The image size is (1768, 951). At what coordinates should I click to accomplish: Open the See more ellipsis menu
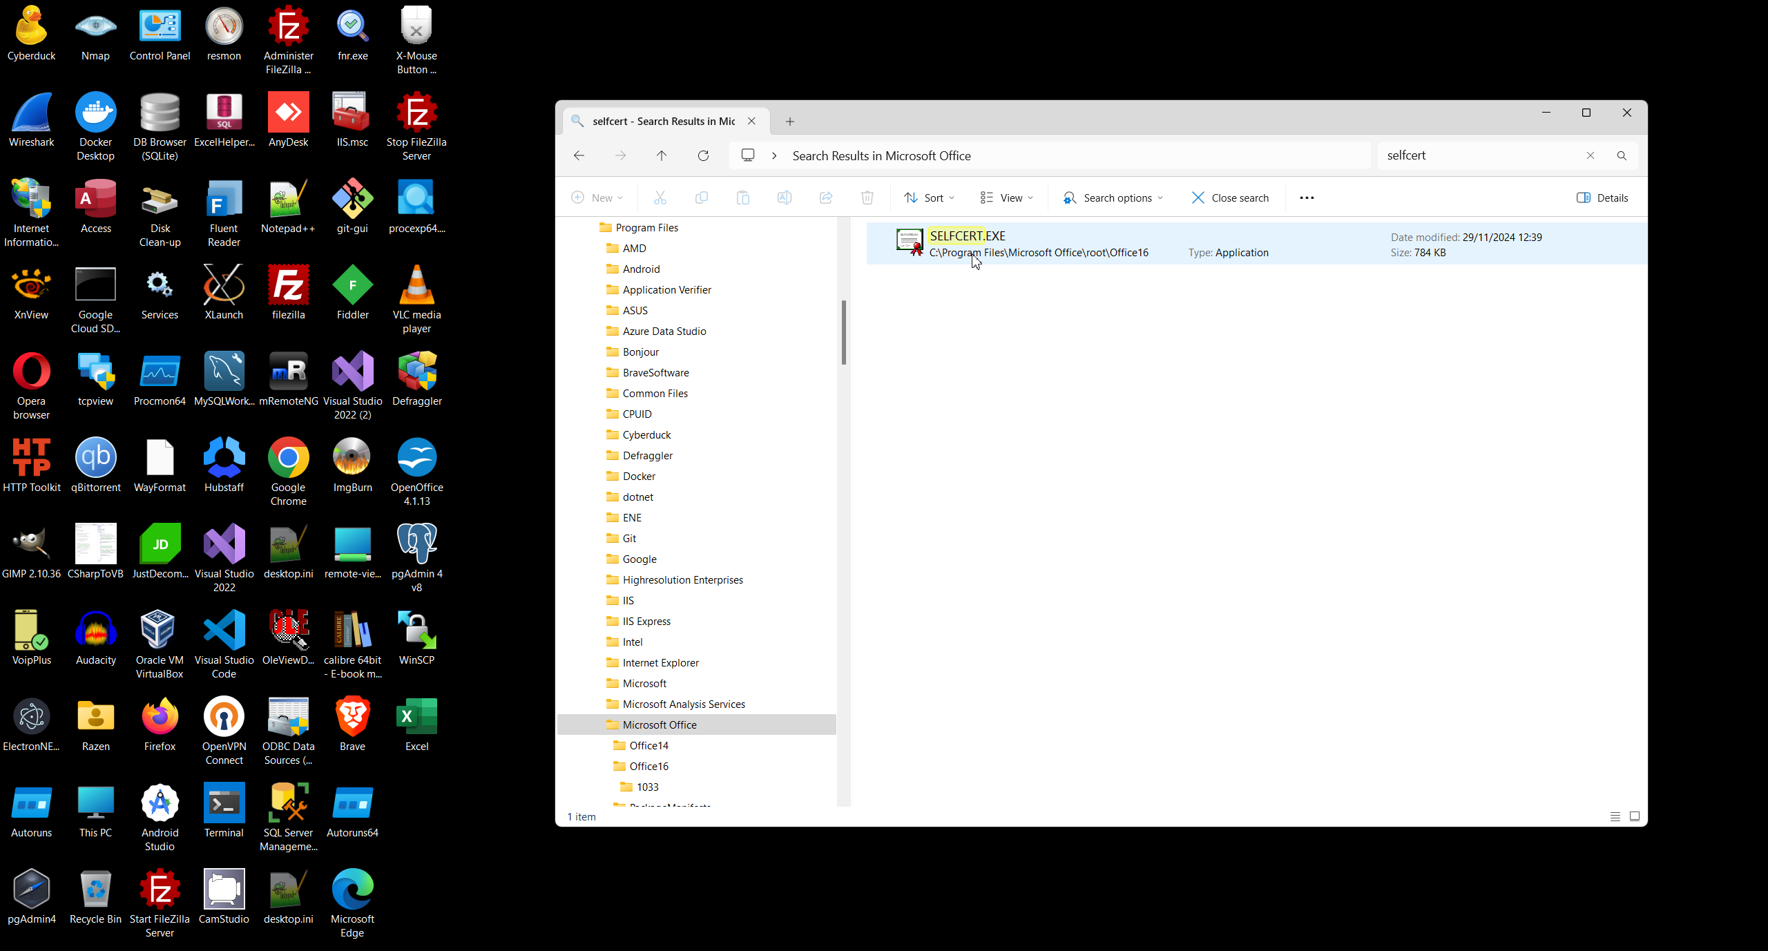1306,198
